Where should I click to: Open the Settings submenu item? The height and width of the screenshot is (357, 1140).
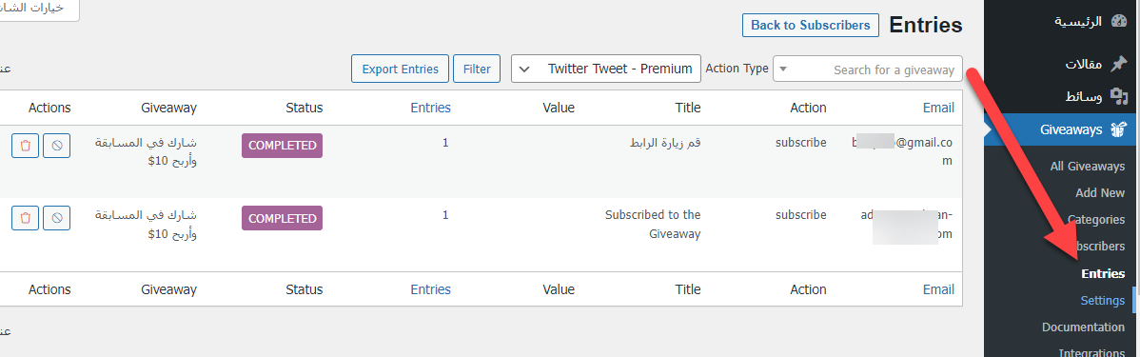click(x=1102, y=300)
